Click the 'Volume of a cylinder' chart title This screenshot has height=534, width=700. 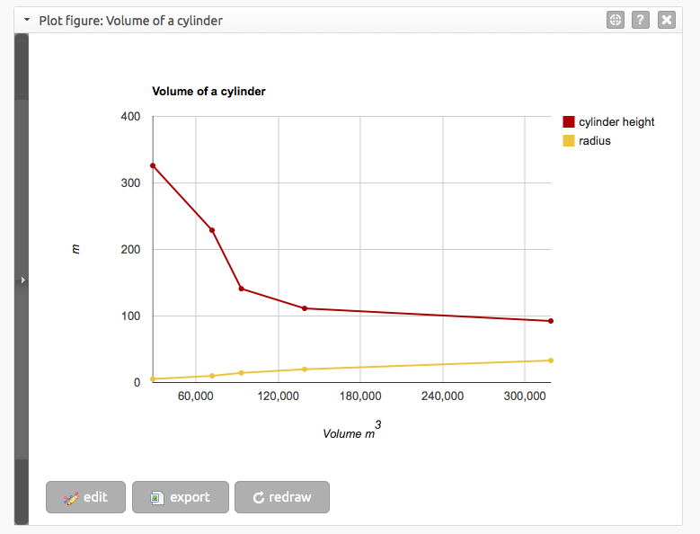[208, 92]
